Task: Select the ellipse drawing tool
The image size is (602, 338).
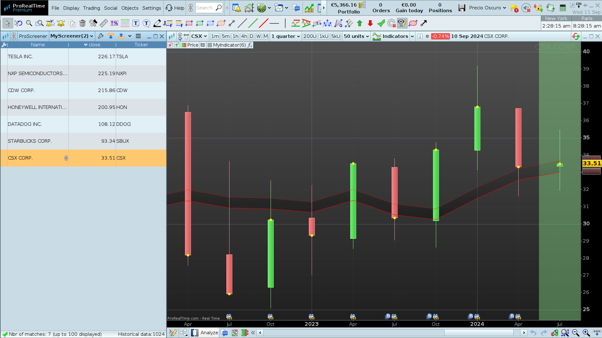Action: [221, 23]
